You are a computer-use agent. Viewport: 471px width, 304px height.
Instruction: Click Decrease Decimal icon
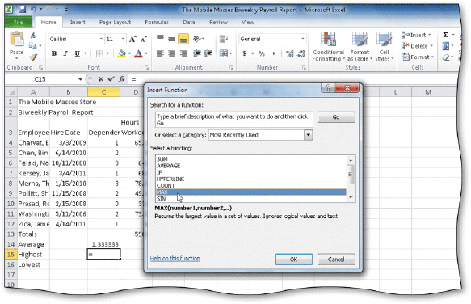(301, 53)
